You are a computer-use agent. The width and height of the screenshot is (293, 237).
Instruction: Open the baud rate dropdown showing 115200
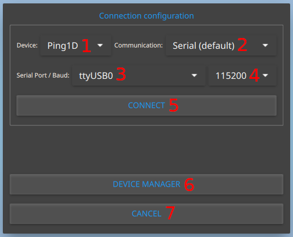click(242, 75)
